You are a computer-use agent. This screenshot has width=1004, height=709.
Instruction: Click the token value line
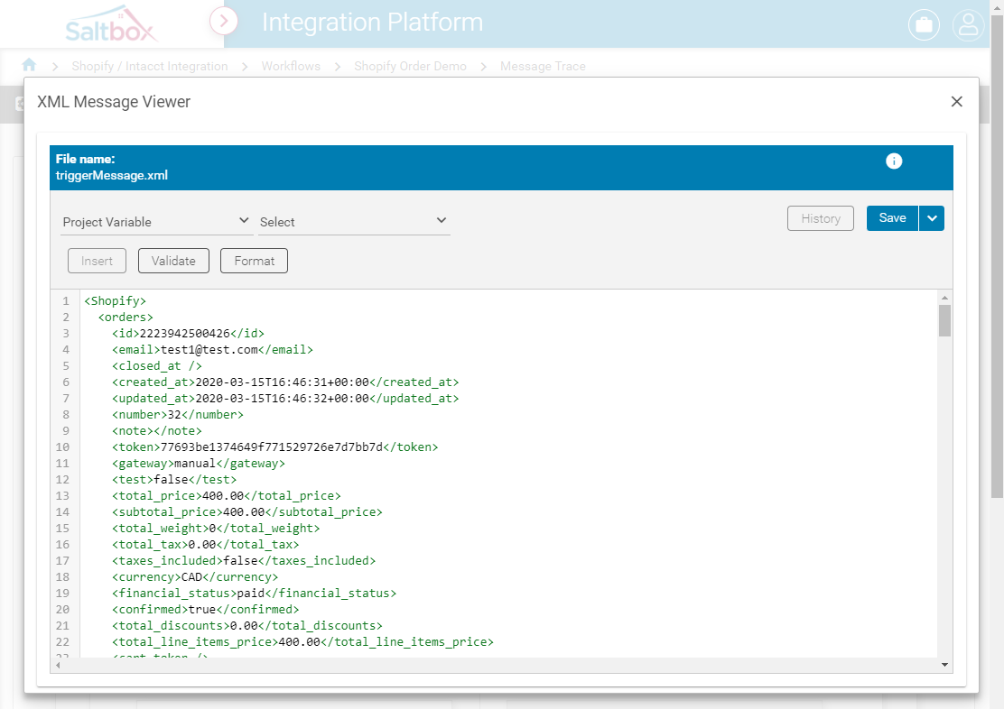pyautogui.click(x=275, y=447)
